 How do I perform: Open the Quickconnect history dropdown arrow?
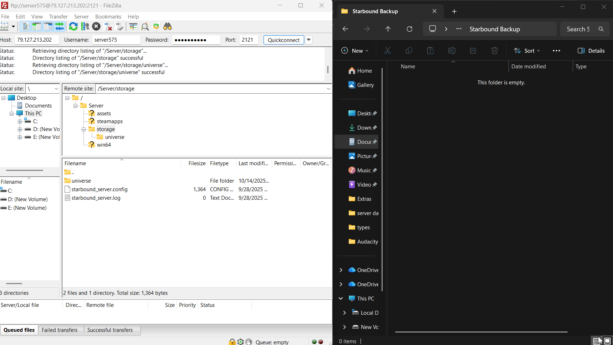coord(309,40)
